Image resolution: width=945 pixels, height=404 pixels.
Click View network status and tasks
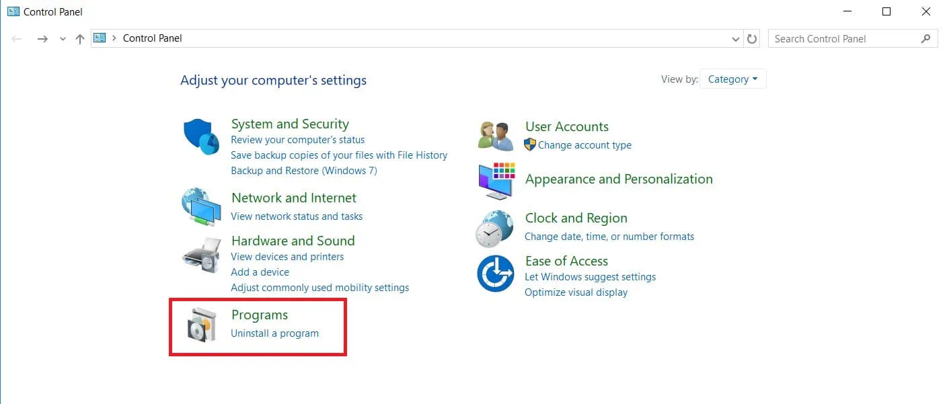click(297, 216)
